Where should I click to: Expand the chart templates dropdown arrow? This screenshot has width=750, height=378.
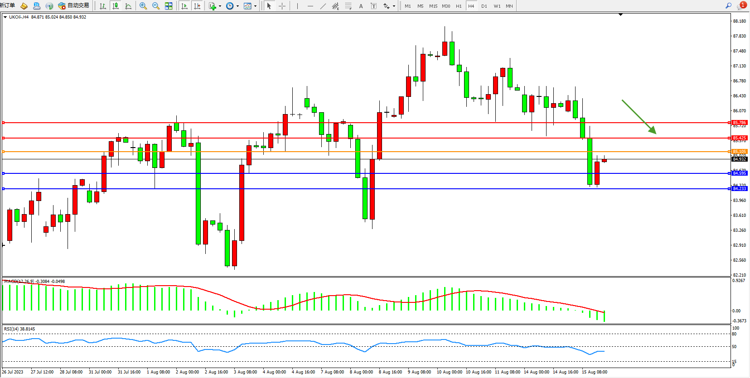[x=255, y=6]
